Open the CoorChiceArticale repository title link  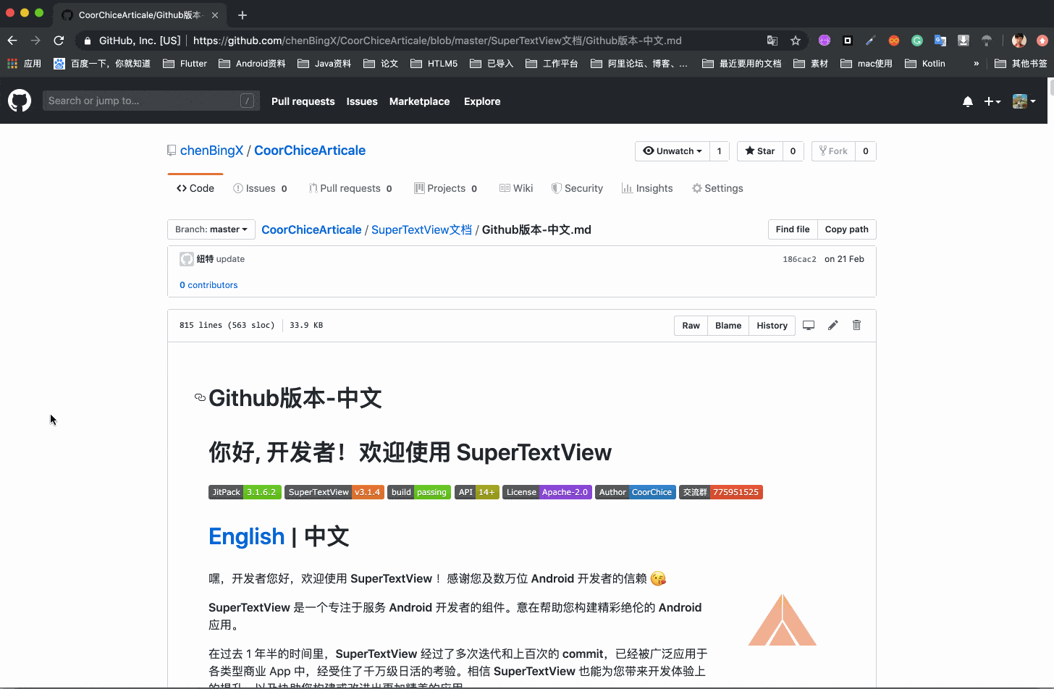click(310, 151)
